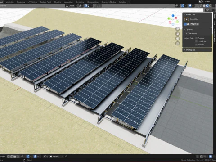Toggle viewport overlays in top header
This screenshot has height=162, width=216.
pyautogui.click(x=190, y=6)
